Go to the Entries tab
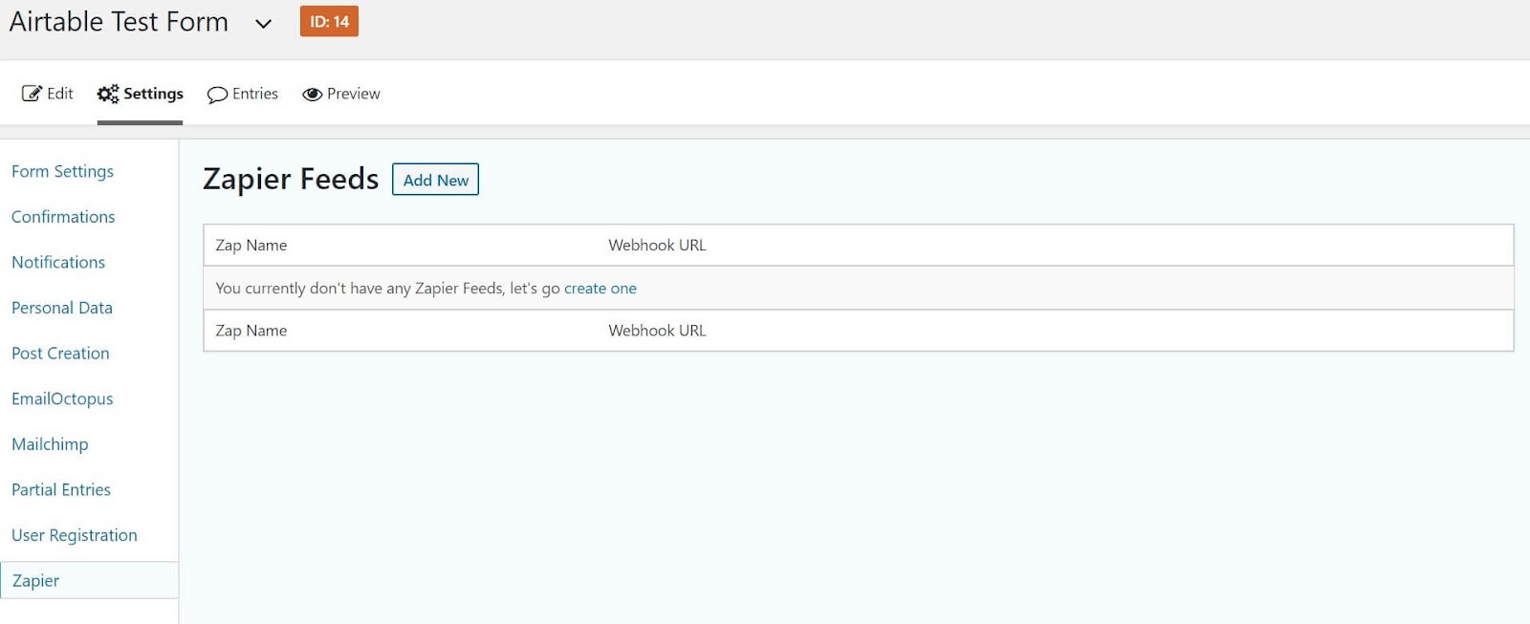 [243, 94]
